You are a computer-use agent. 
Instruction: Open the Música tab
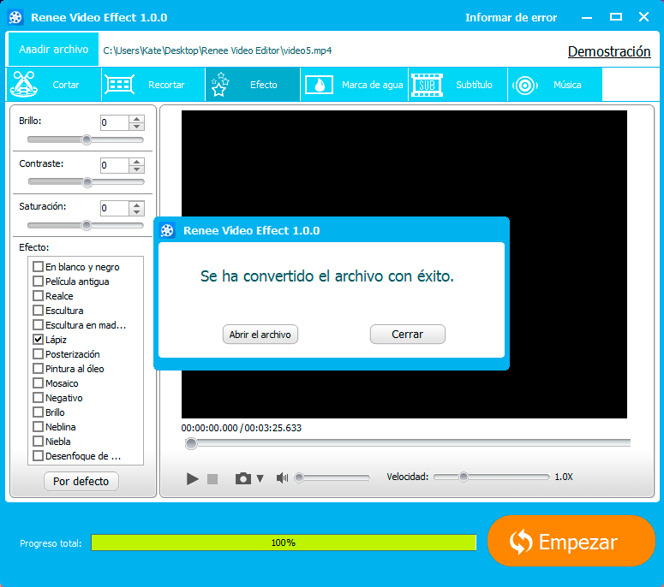[554, 84]
